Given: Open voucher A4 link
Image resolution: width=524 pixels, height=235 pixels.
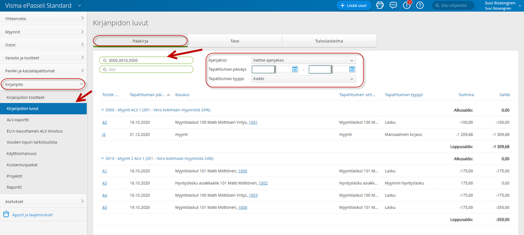Looking at the screenshot, I should coord(104,195).
